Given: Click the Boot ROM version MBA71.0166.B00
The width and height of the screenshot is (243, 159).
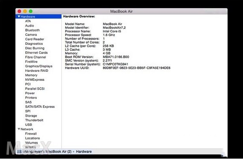Looking at the screenshot, I should click(x=116, y=57).
